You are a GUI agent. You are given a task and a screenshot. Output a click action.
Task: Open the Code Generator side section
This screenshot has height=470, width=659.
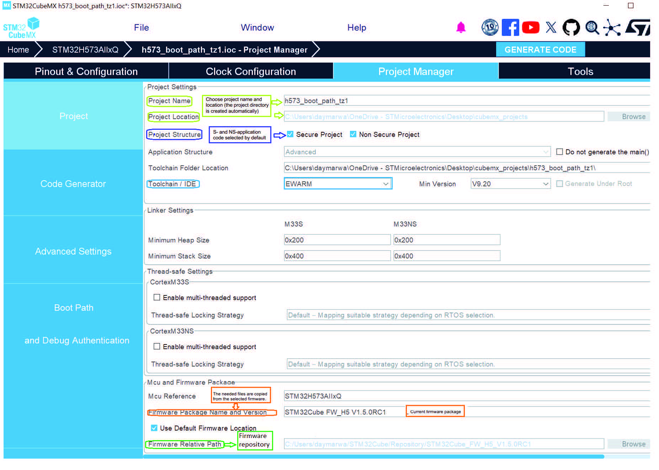(73, 183)
